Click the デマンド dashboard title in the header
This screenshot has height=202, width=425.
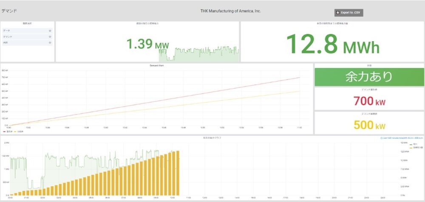point(9,10)
